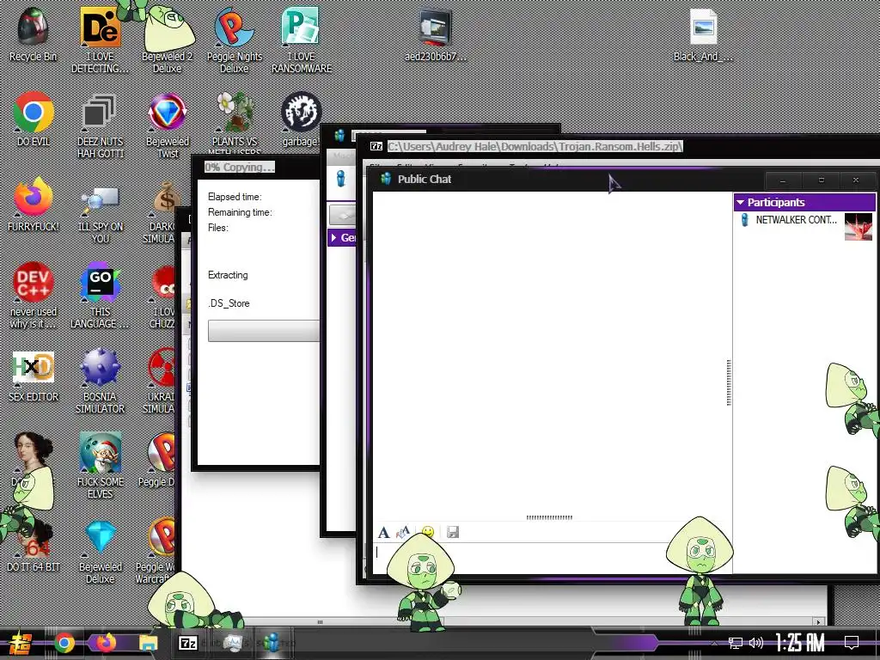Image resolution: width=880 pixels, height=660 pixels.
Task: Open the I LOVE DETECTING desktop shortcut
Action: coord(100,40)
